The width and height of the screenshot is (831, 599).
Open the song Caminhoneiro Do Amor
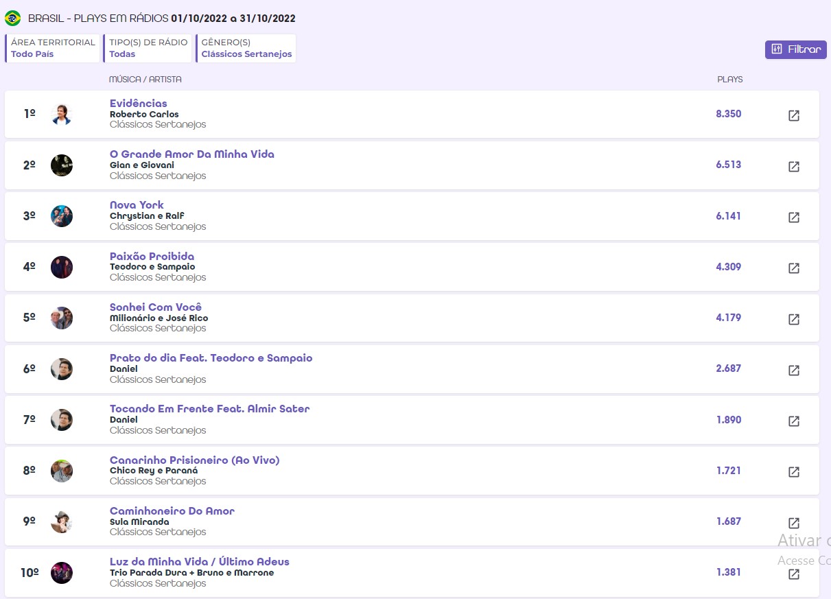pos(172,511)
